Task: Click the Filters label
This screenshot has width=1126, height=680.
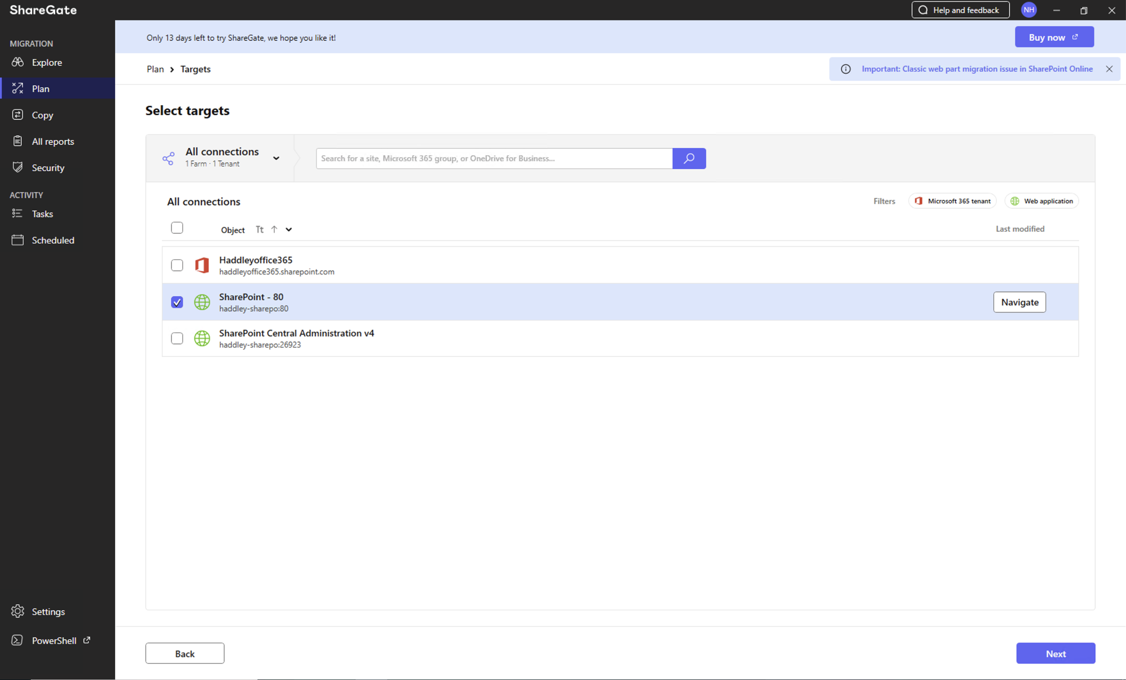Action: (x=884, y=201)
